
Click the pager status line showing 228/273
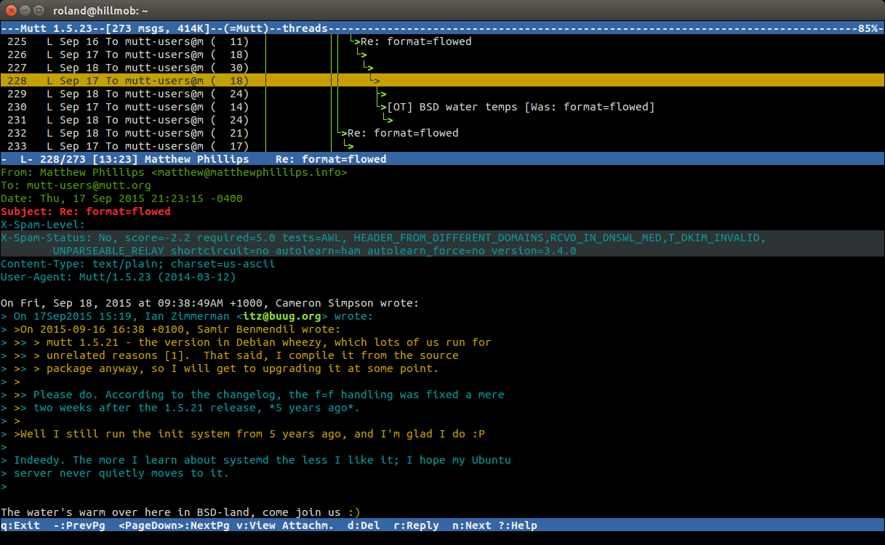(442, 158)
